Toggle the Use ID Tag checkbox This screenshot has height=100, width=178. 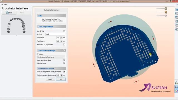point(64,31)
